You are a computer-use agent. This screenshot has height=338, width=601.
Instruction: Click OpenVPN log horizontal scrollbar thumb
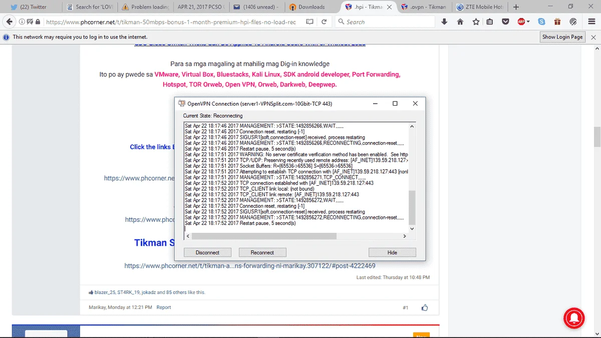(264, 236)
